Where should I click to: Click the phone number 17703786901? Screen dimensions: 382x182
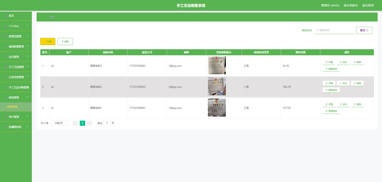pos(137,108)
